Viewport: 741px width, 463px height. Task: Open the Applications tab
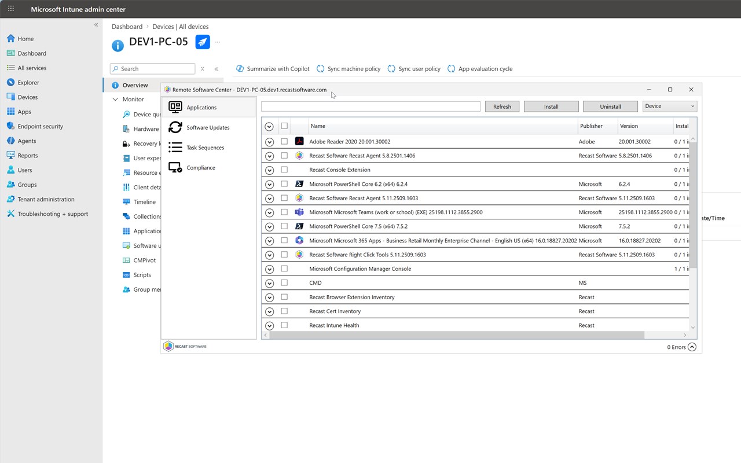[209, 107]
